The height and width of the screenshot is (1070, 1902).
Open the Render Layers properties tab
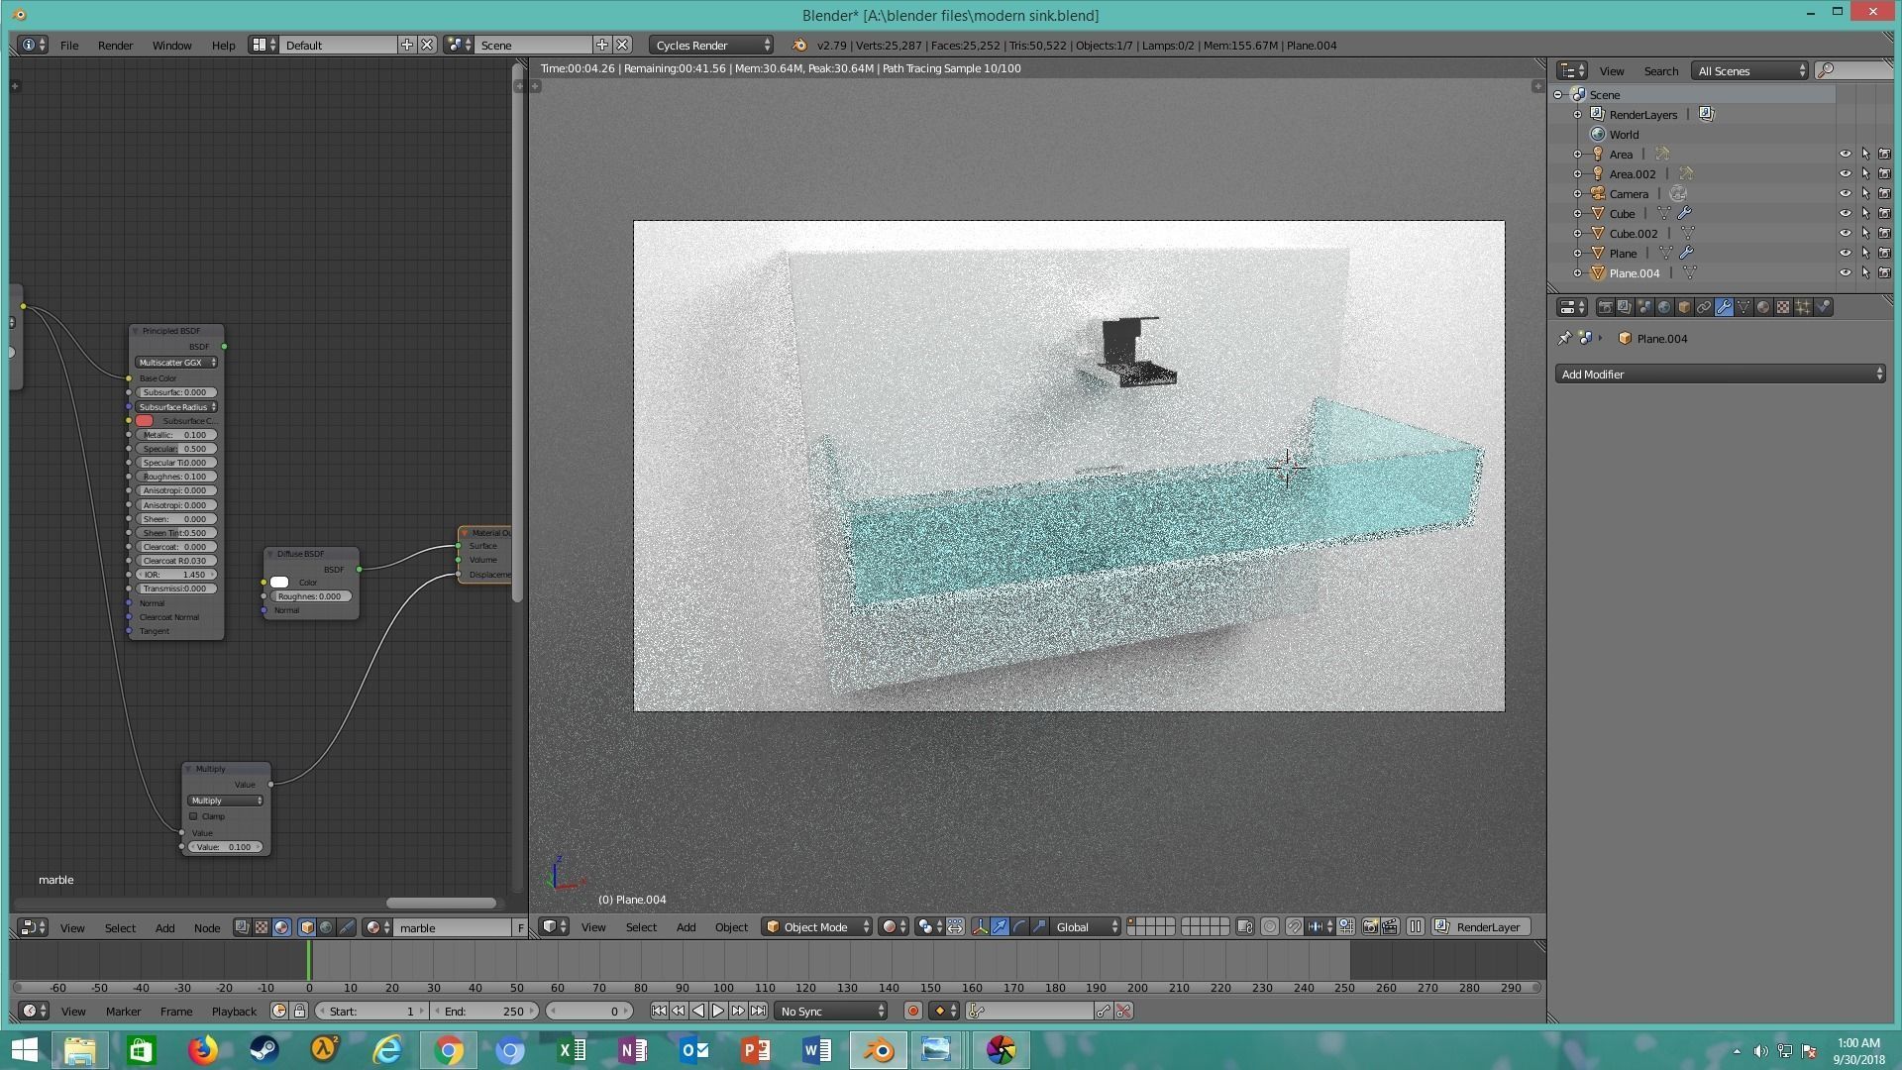1625,307
